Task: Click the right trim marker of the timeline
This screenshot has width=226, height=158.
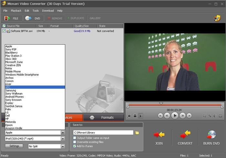Action: click(222, 107)
